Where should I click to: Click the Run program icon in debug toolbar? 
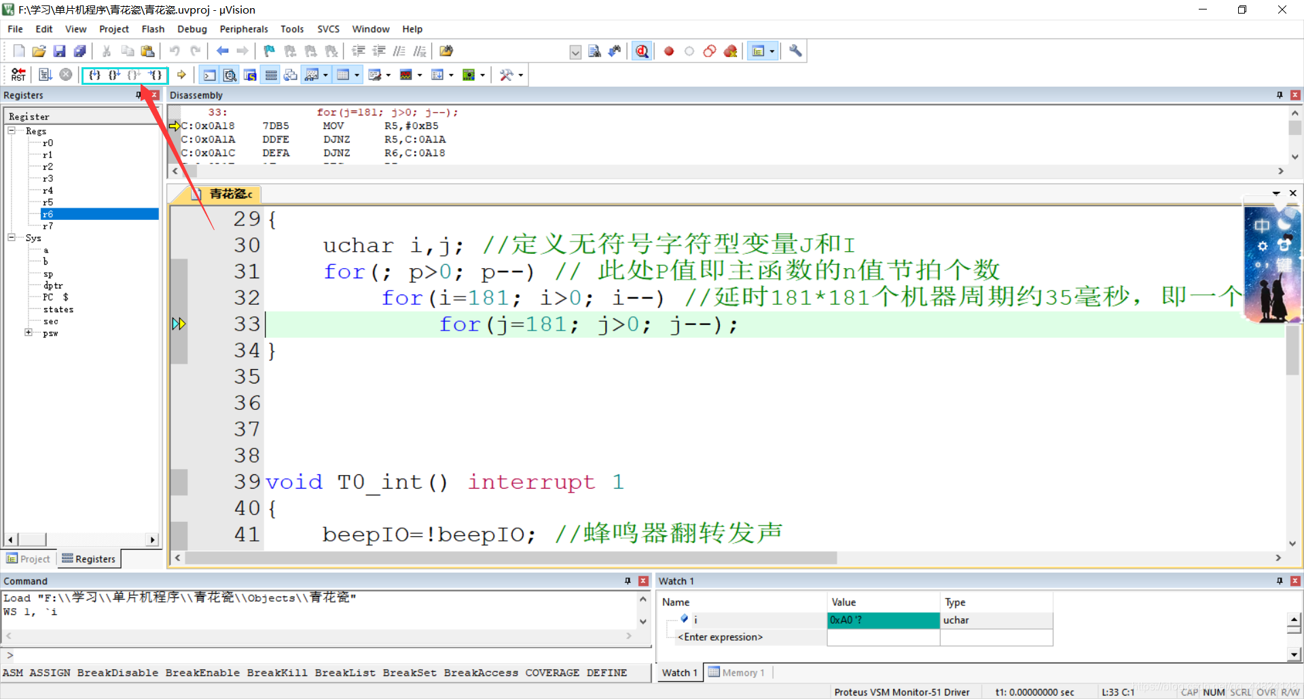46,75
